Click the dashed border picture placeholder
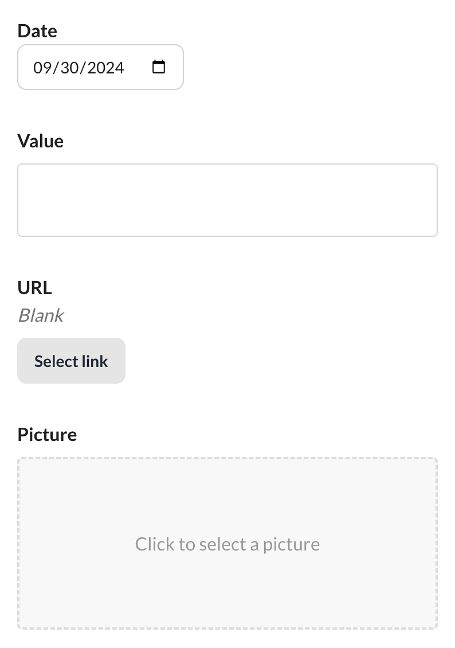 (227, 544)
